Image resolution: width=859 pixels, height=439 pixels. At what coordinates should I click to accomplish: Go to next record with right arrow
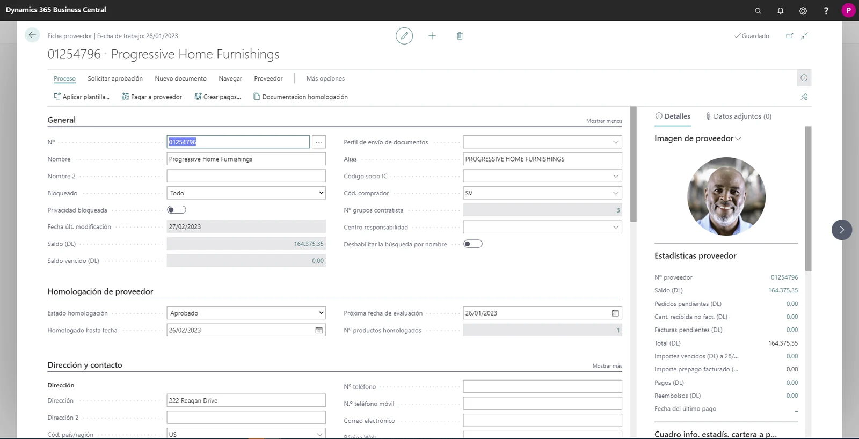[842, 230]
